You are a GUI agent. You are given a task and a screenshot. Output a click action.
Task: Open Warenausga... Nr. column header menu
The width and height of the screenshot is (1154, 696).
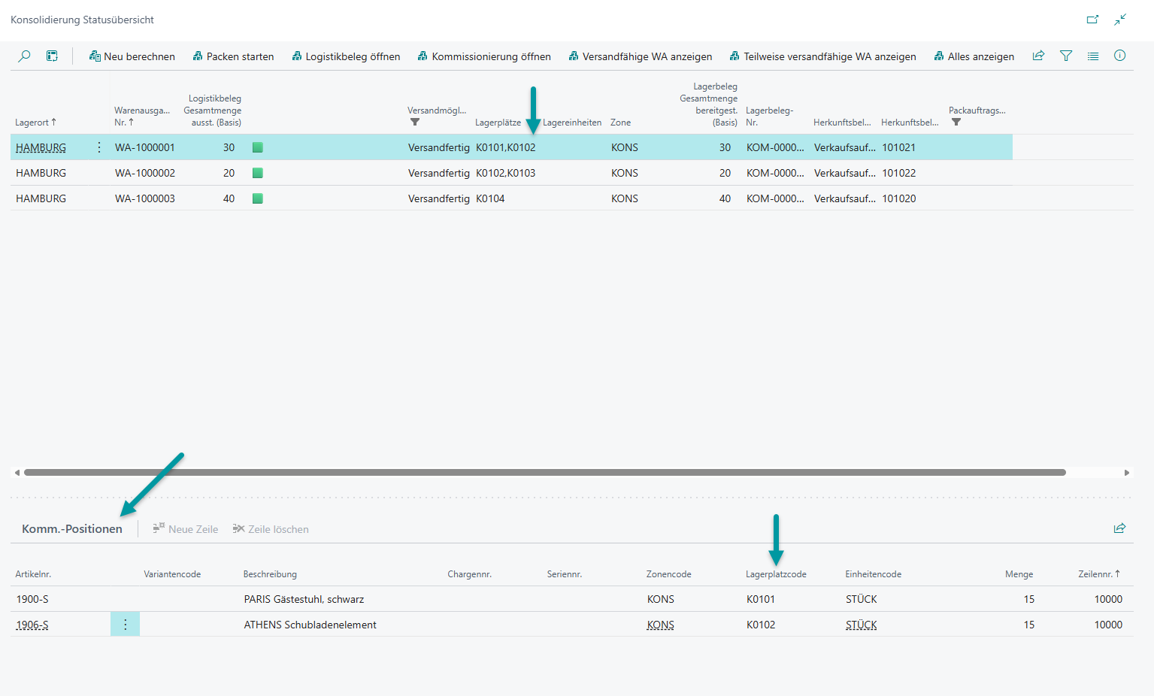pos(142,117)
